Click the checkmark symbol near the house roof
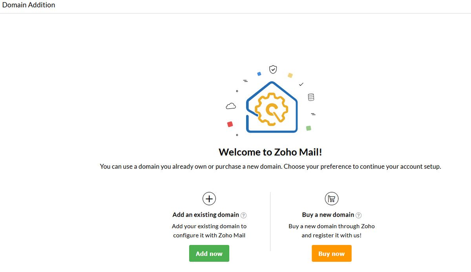 (301, 84)
